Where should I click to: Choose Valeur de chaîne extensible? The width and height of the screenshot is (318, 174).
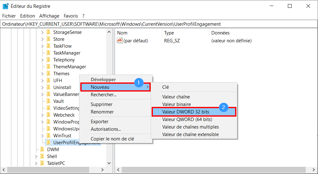click(x=194, y=134)
